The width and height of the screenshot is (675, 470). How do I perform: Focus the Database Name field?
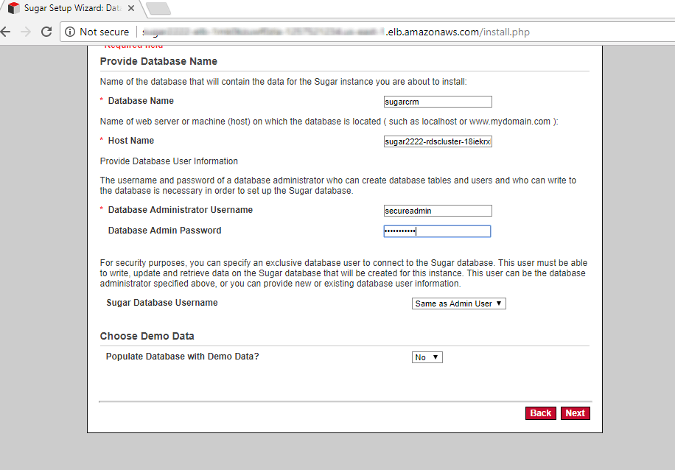[x=438, y=102]
